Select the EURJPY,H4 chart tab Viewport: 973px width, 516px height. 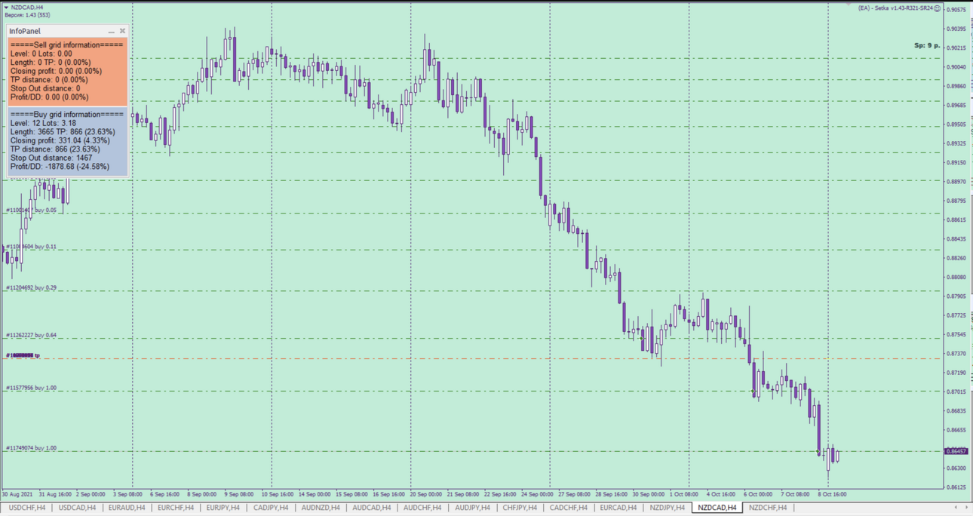[x=223, y=508]
